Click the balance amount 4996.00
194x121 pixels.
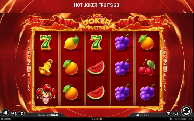(x=54, y=115)
